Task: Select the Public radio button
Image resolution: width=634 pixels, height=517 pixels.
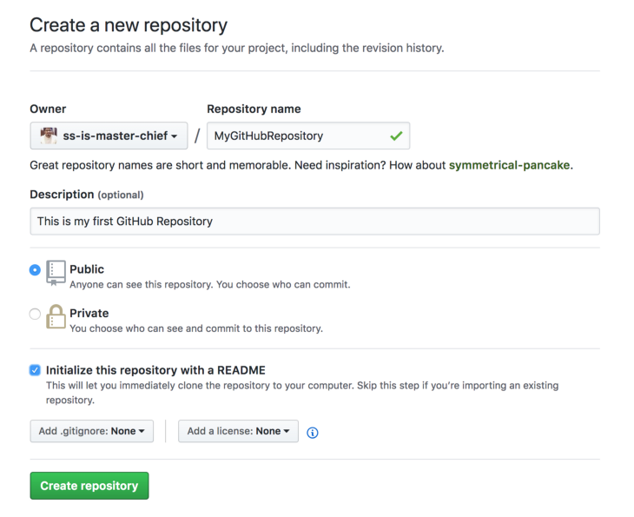Action: 35,270
